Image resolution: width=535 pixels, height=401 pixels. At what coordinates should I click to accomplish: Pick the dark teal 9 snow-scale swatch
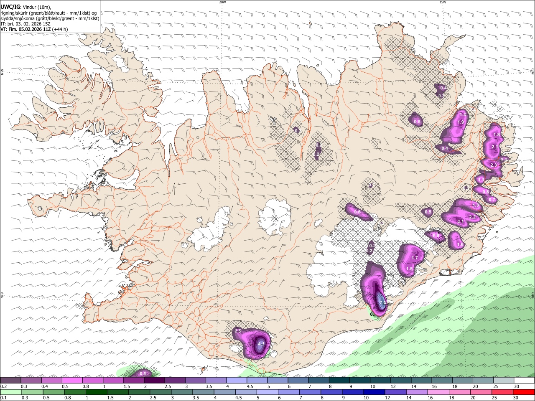point(360,381)
